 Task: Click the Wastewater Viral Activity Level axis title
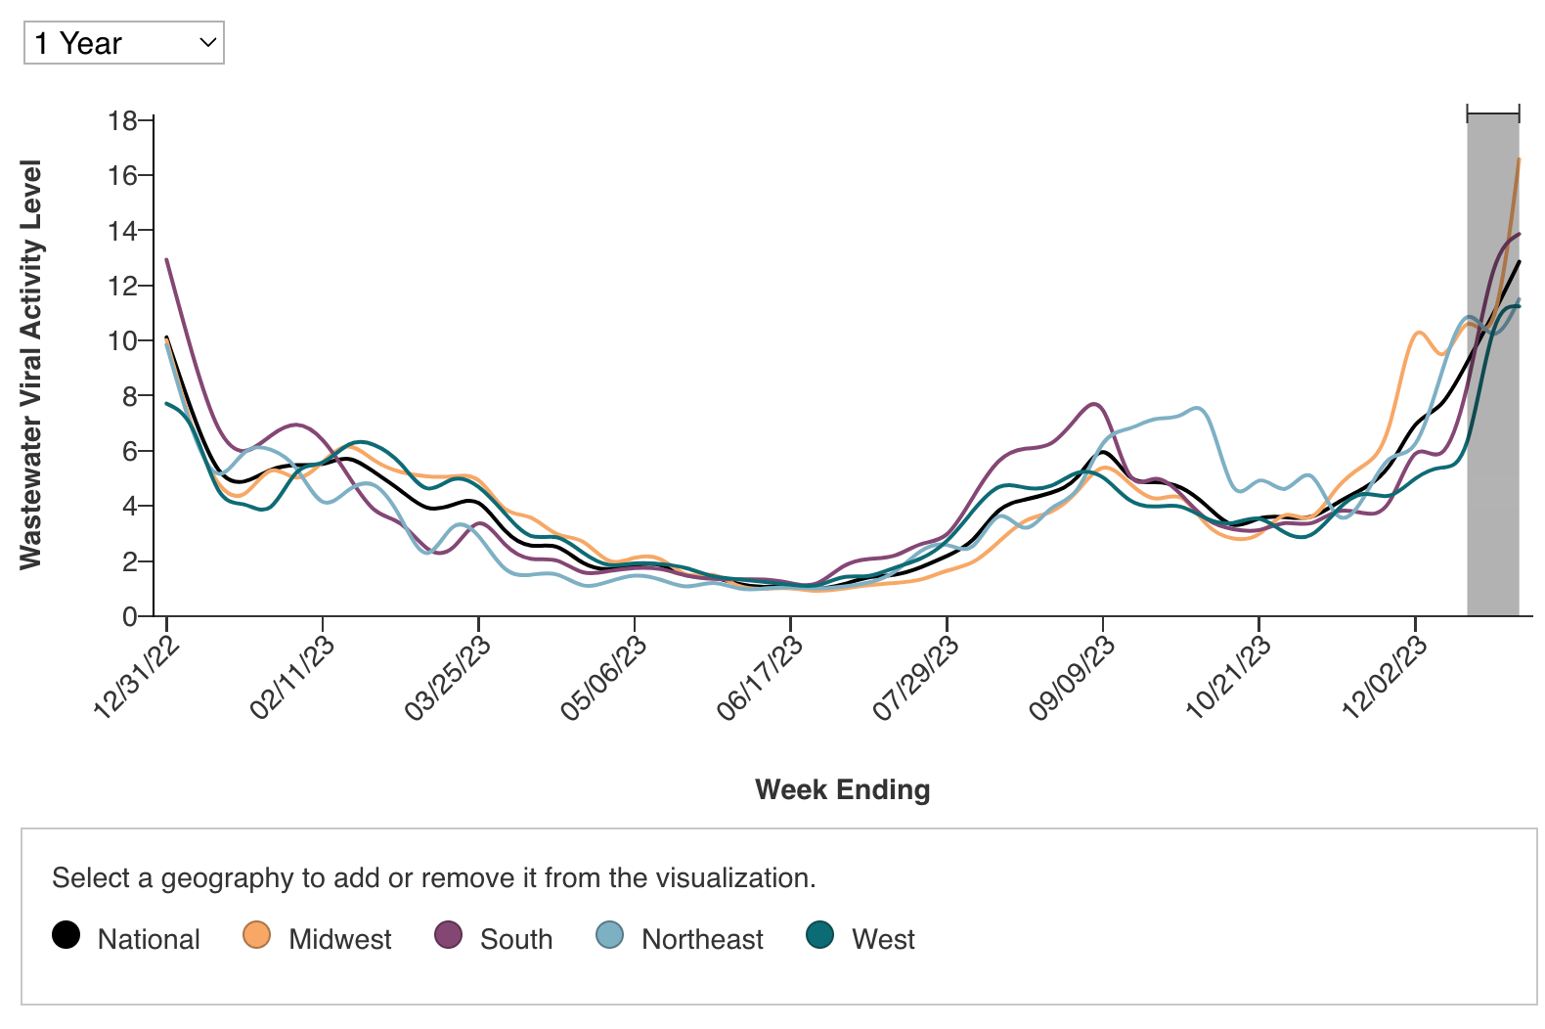tap(31, 364)
